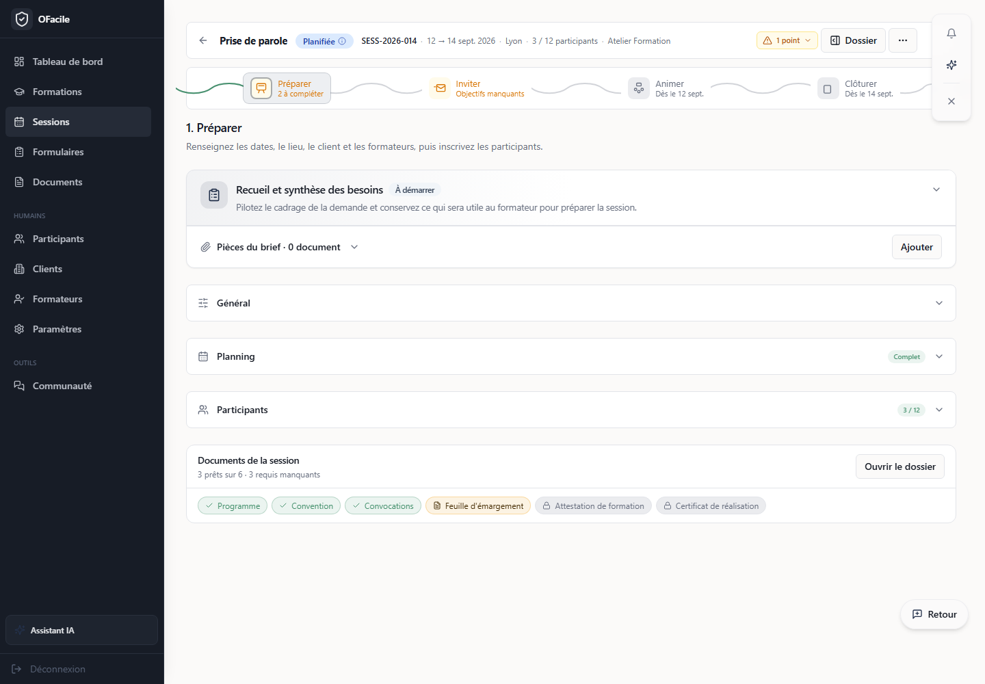This screenshot has width=985, height=684.
Task: Click the Animer step icon
Action: click(639, 88)
